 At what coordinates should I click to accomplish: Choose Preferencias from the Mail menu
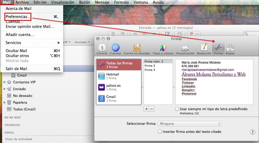click(x=18, y=17)
